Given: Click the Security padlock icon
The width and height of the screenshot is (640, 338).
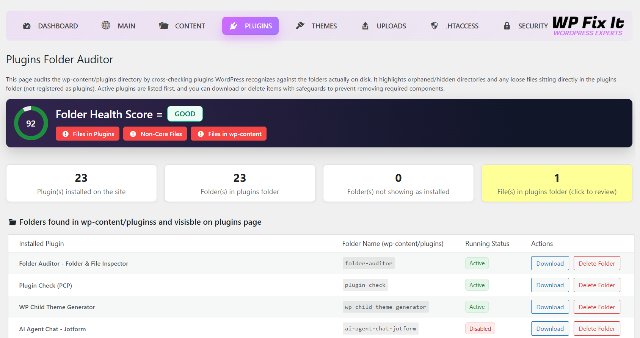Looking at the screenshot, I should tap(507, 26).
